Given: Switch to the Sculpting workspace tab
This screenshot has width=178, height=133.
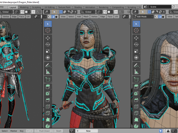Looking at the screenshot, I should (x=36, y=7).
